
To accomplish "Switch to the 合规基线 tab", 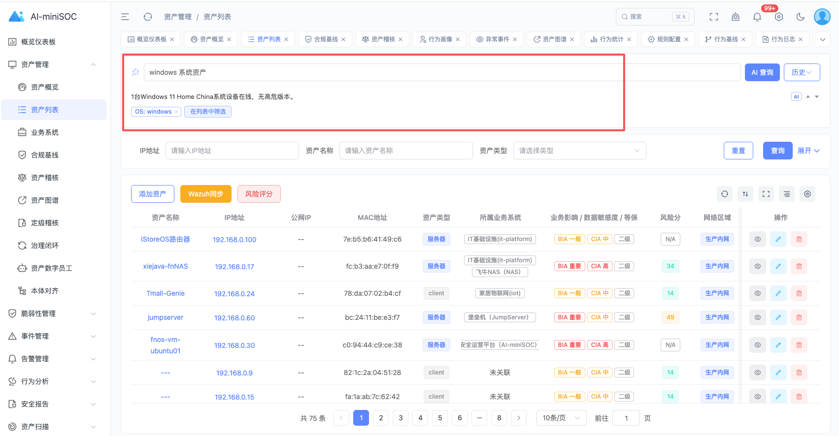I will tap(325, 39).
